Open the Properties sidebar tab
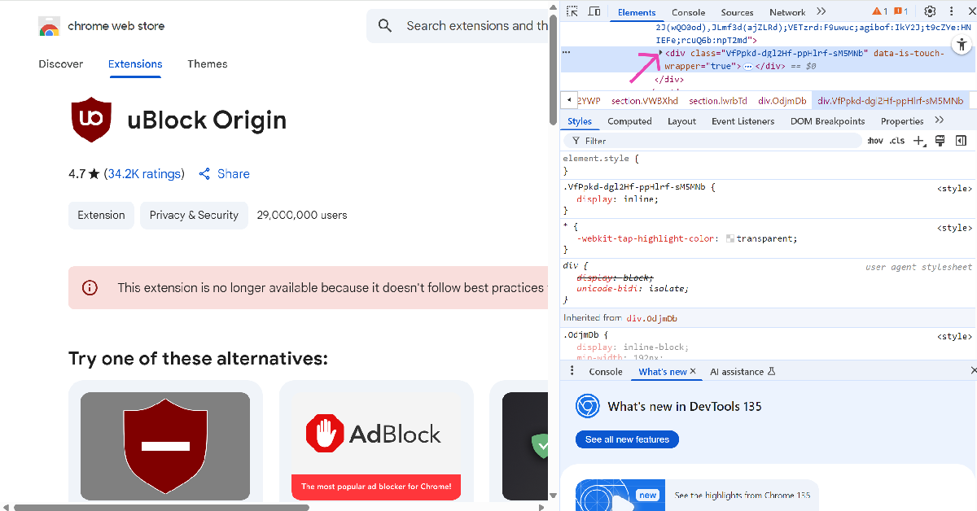The image size is (977, 511). click(x=902, y=121)
